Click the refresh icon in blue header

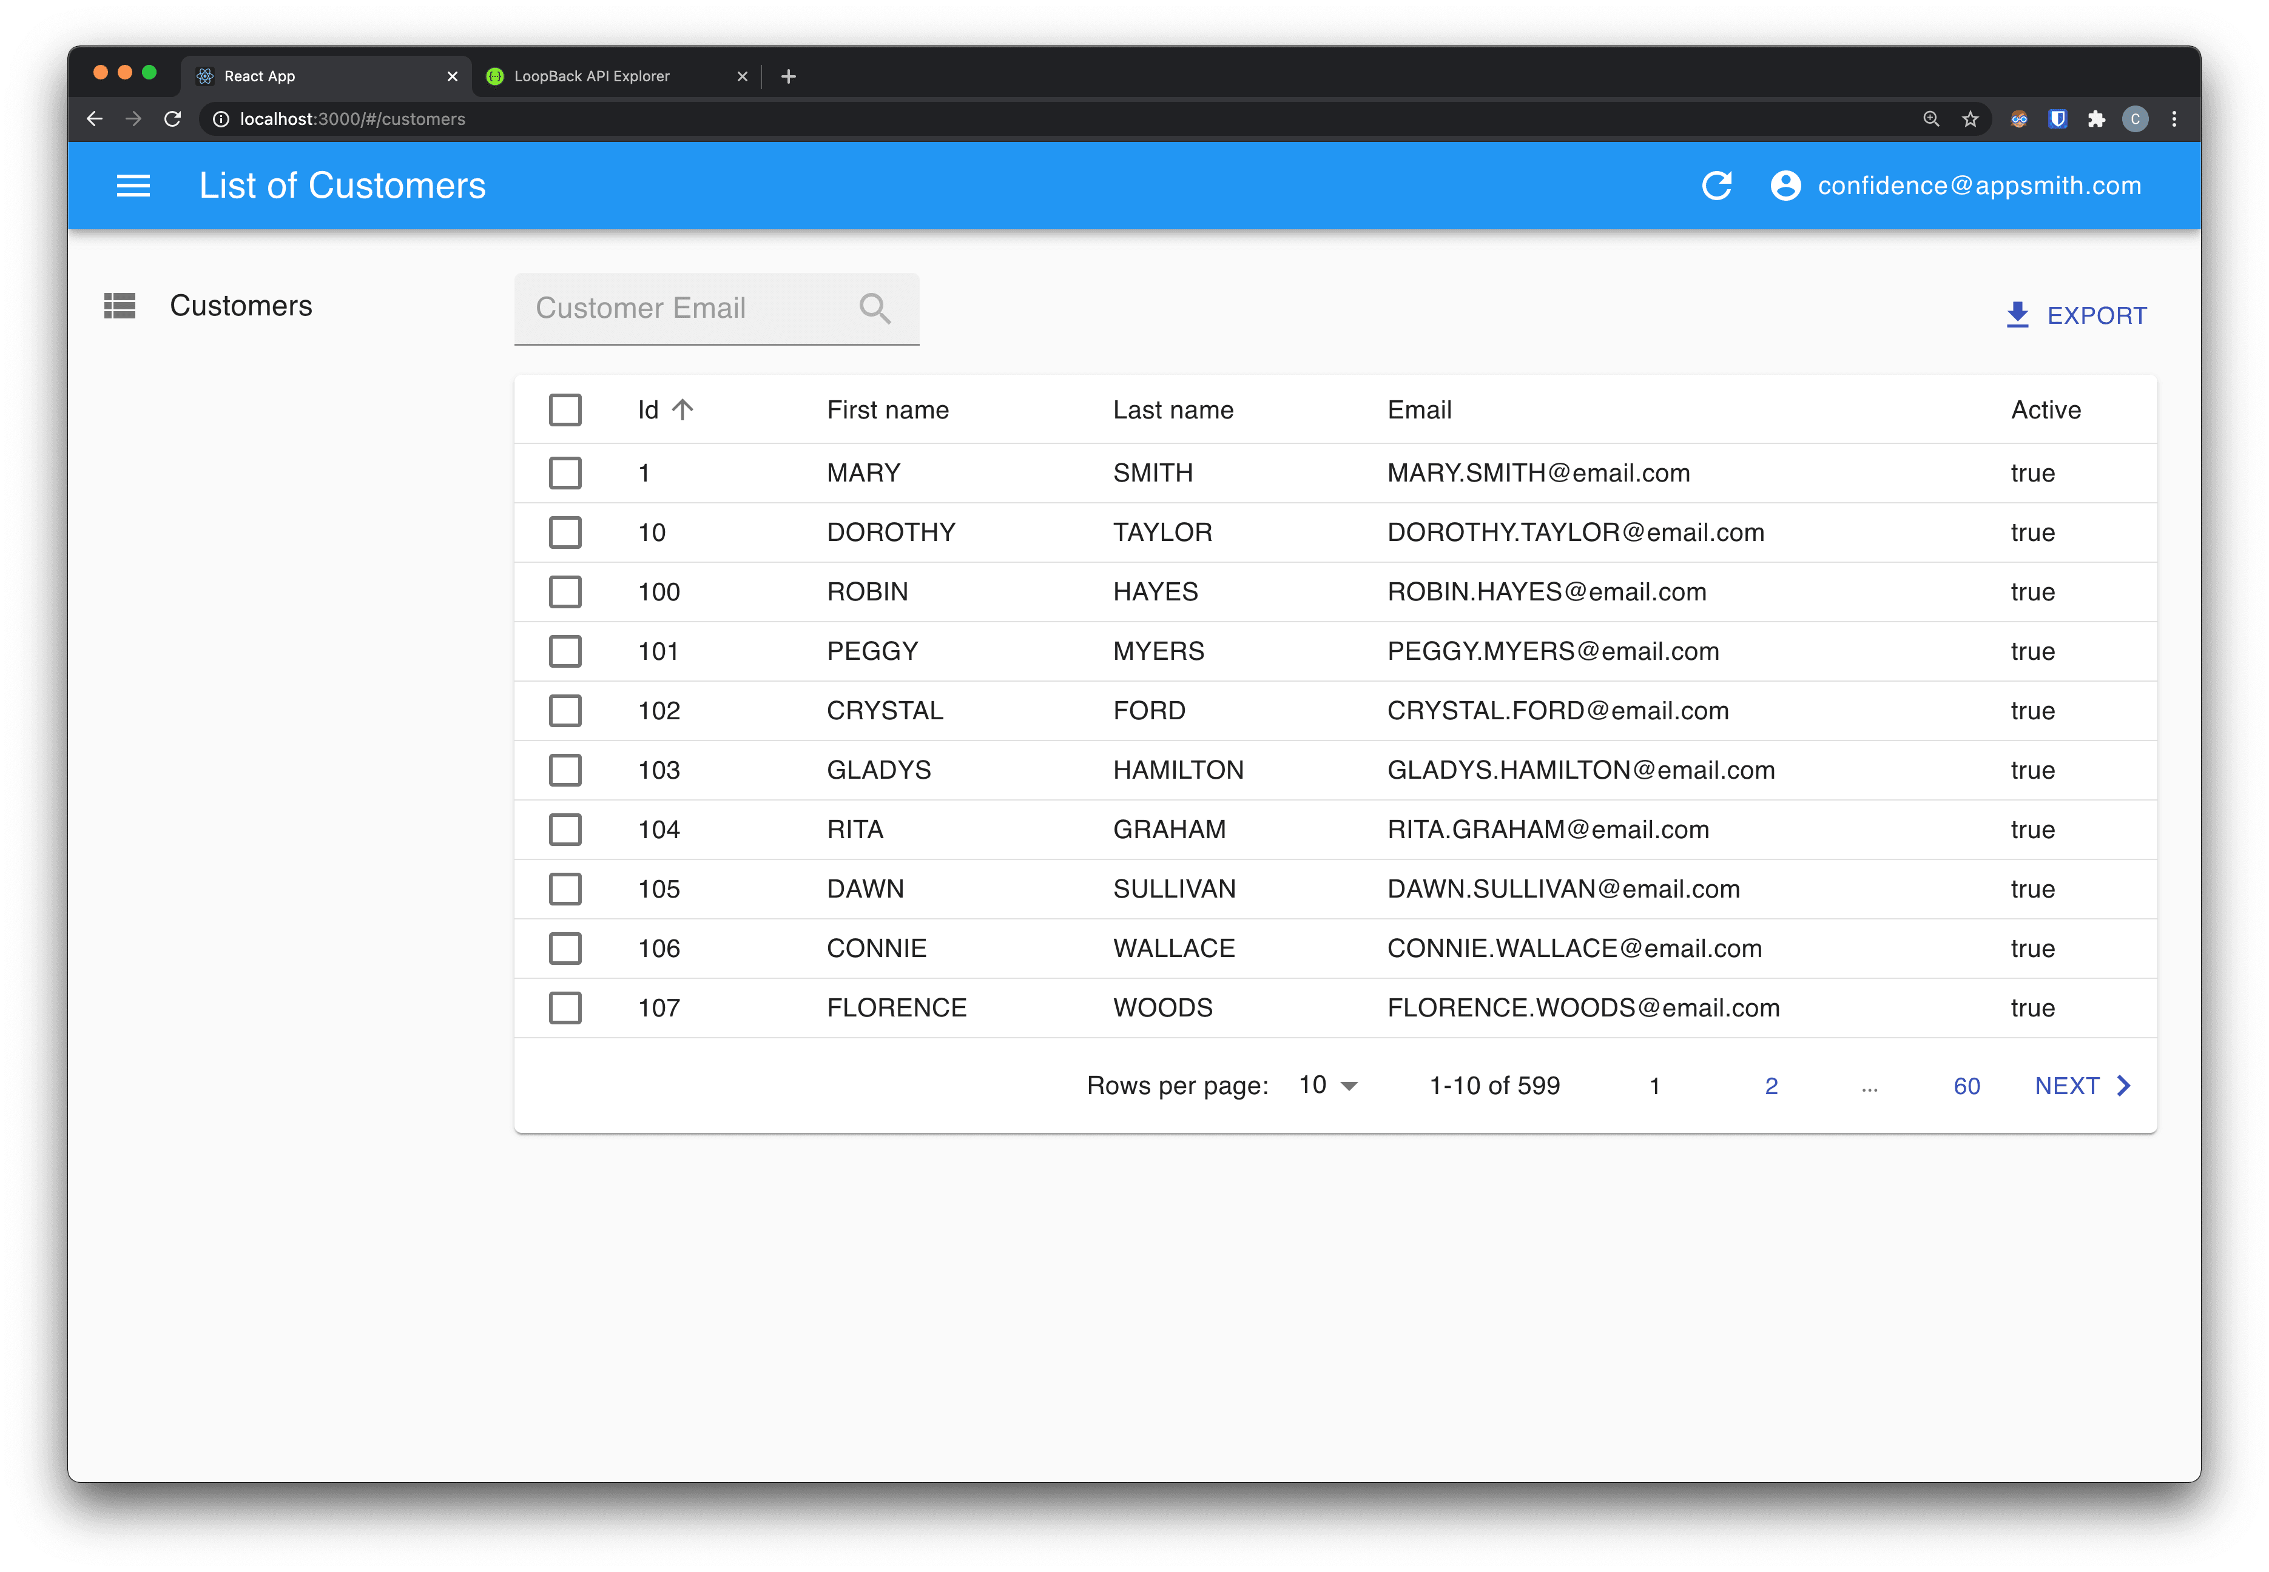coord(1716,186)
